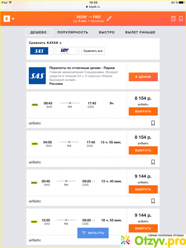Open the ФИЛЬТРЫ filter button

[93, 233]
